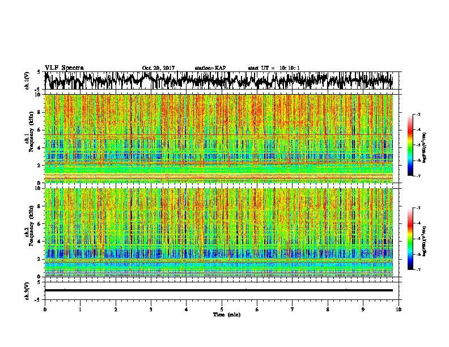
Task: Click the "-3" tick on ch.1 colorbar
Action: point(418,115)
